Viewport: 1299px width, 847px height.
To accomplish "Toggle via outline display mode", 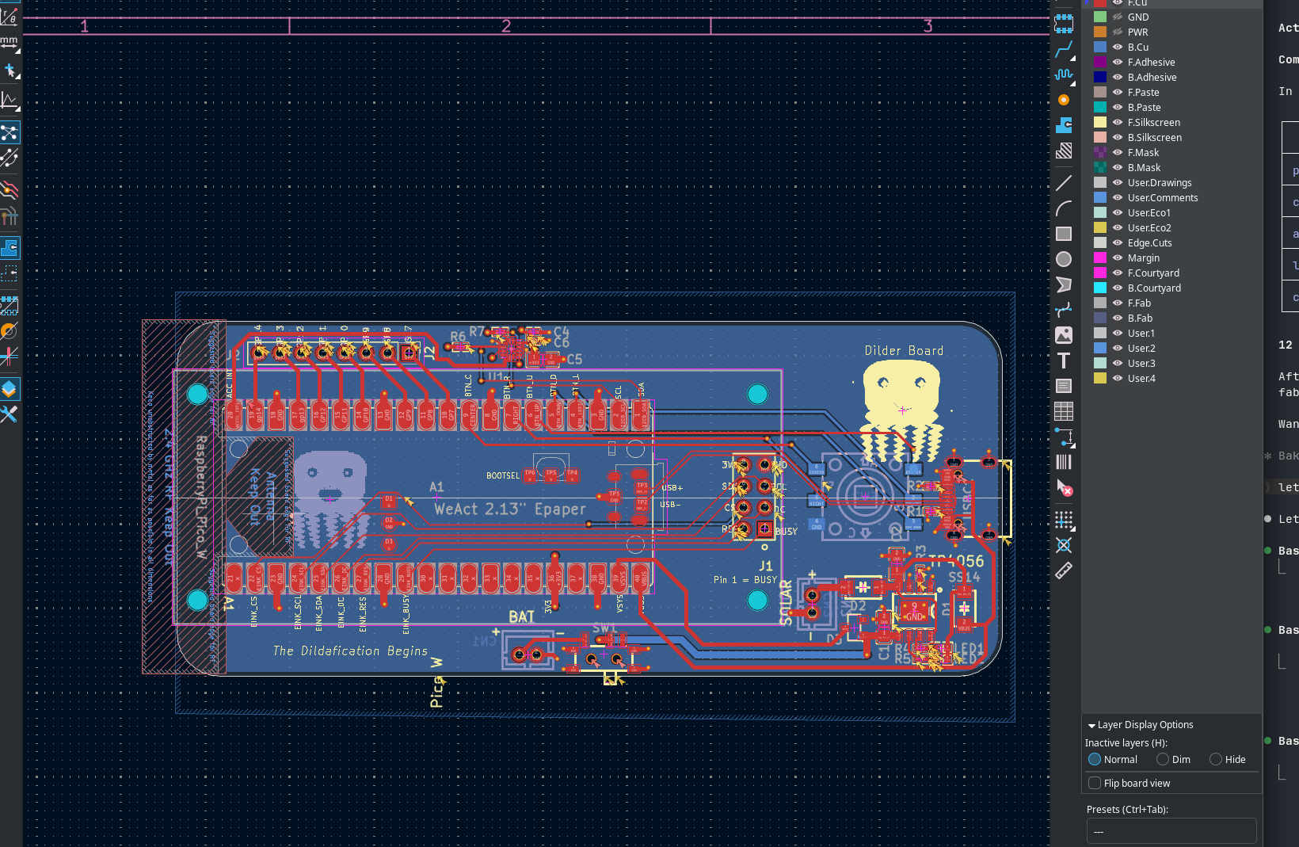I will 10,331.
